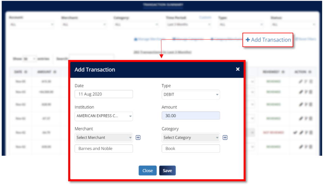Open the Select Merchant dropdown
Screen dimensions: 325x185
[x=103, y=137]
